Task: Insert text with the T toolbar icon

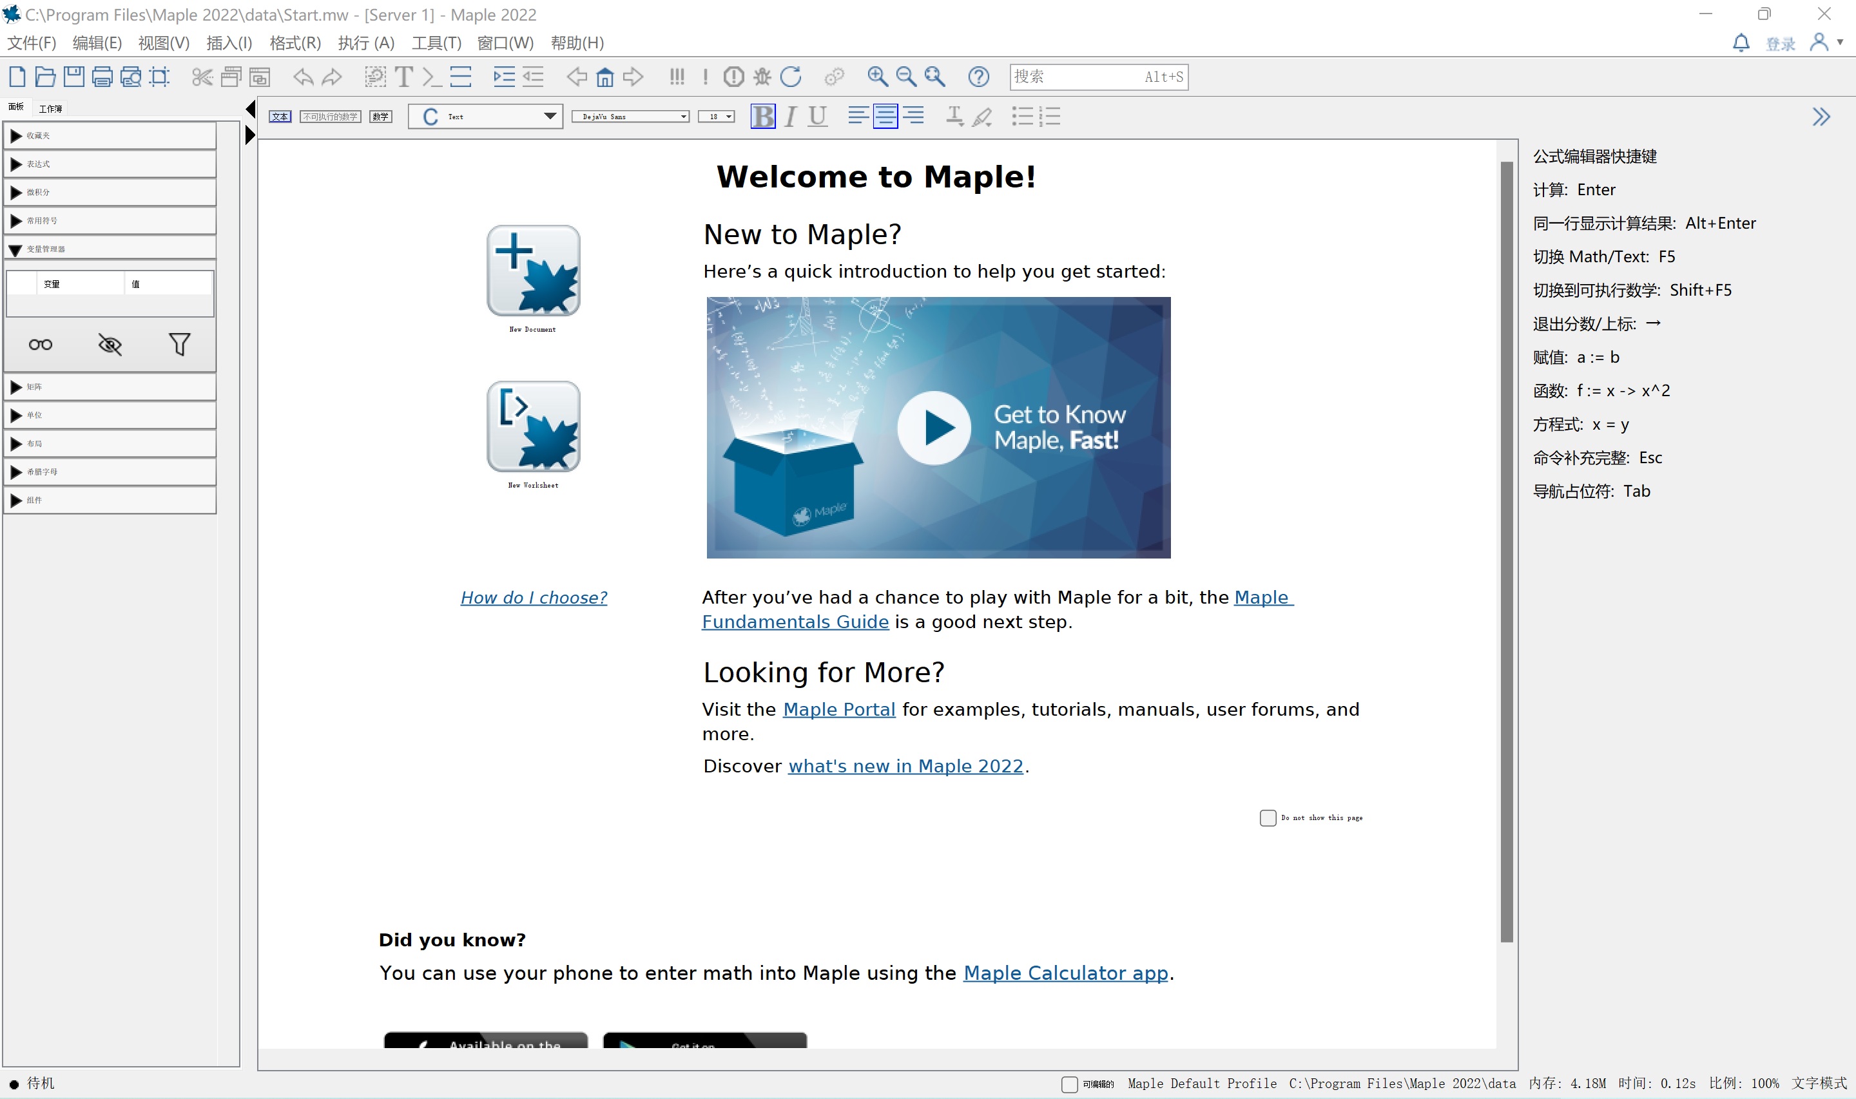Action: pyautogui.click(x=403, y=76)
